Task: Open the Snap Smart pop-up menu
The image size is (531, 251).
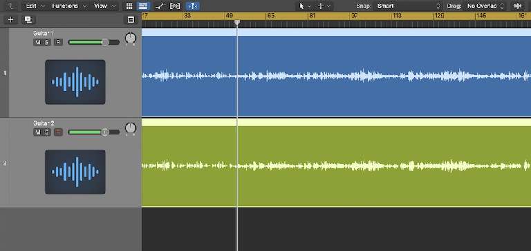Action: pos(407,6)
